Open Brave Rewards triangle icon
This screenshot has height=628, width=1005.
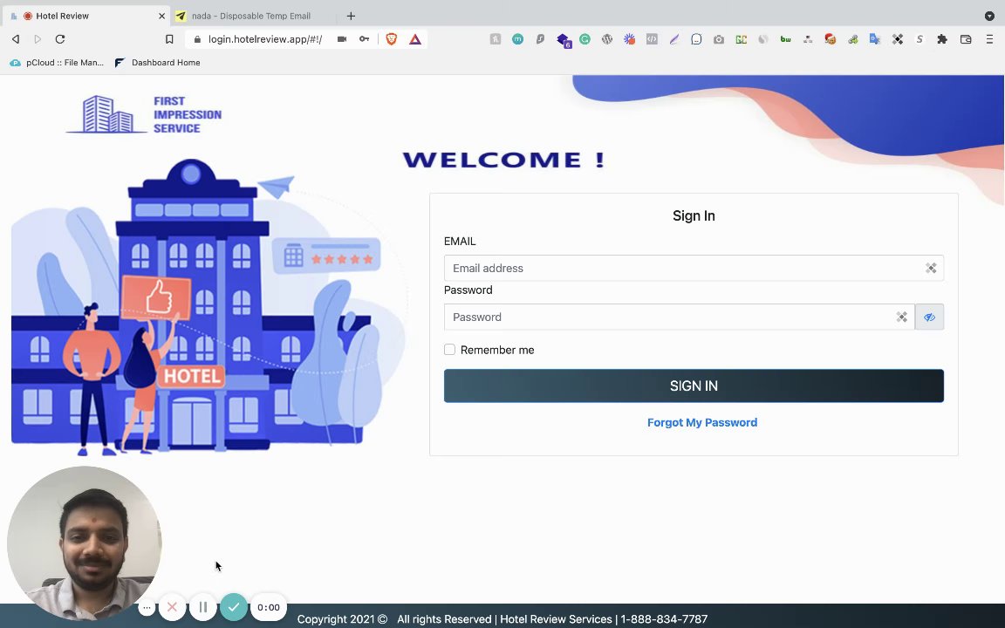pos(415,39)
